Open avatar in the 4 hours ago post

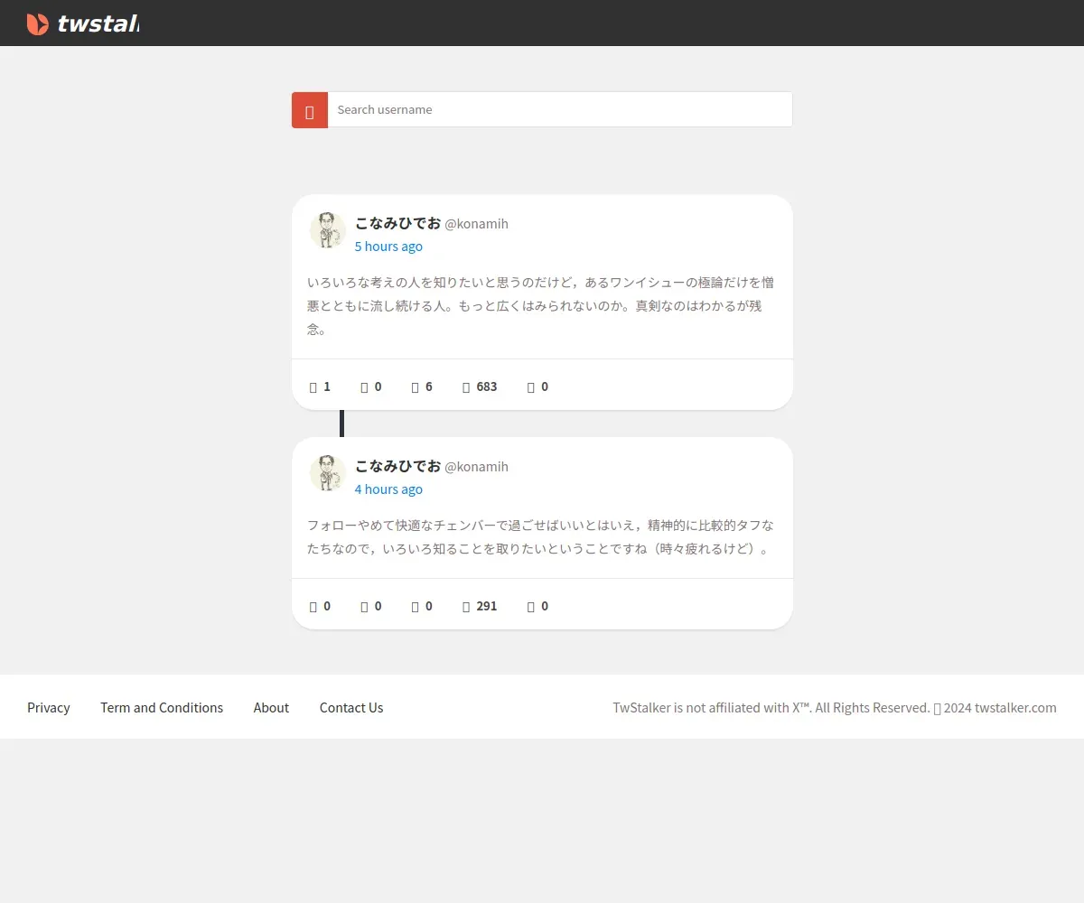pos(328,473)
